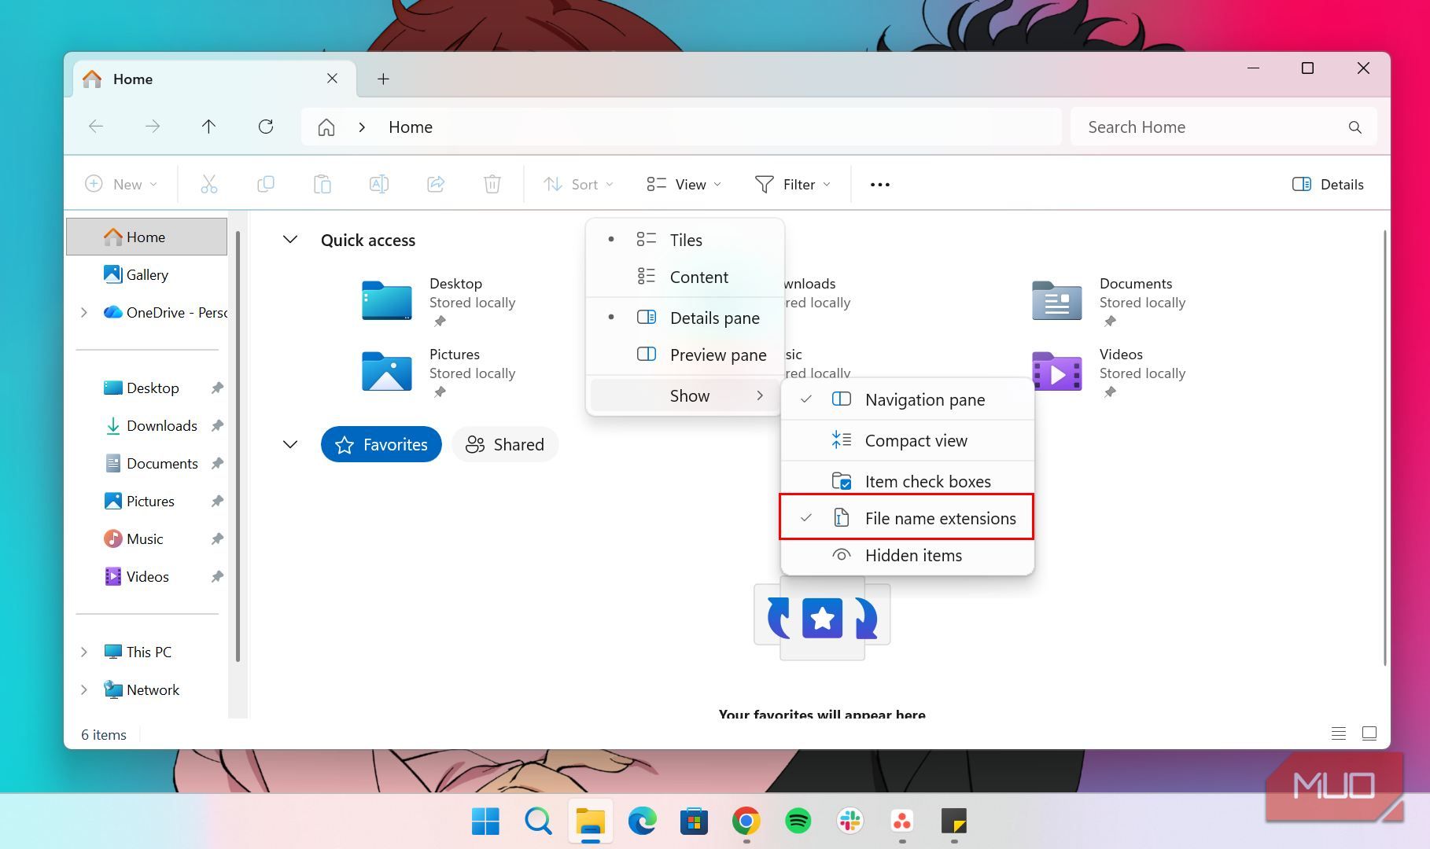Collapse the Quick access section

coord(290,240)
